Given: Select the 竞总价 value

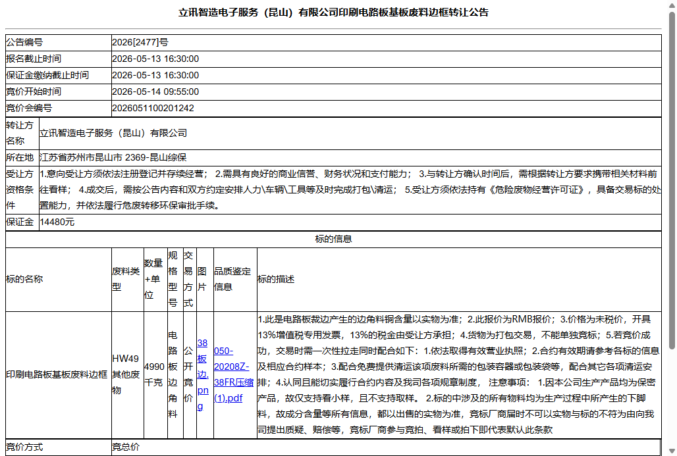Looking at the screenshot, I should click(126, 447).
